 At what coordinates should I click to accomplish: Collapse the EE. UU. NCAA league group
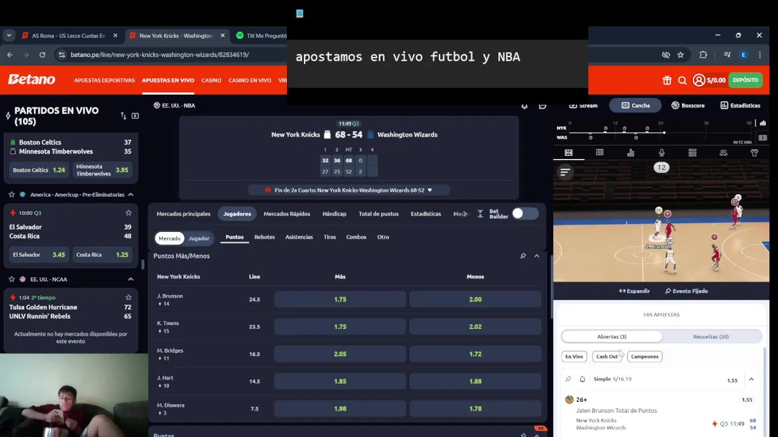pos(131,279)
